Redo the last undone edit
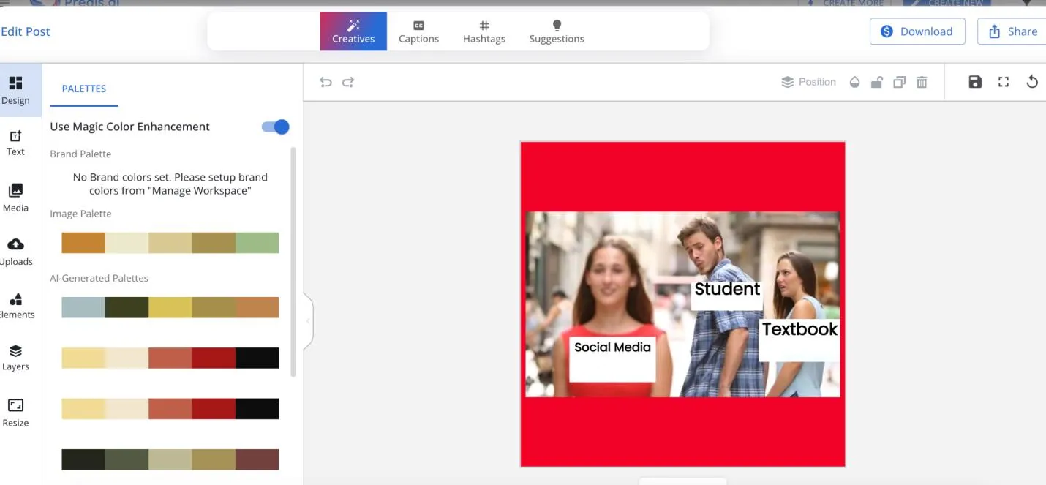Viewport: 1046px width, 485px height. point(348,82)
